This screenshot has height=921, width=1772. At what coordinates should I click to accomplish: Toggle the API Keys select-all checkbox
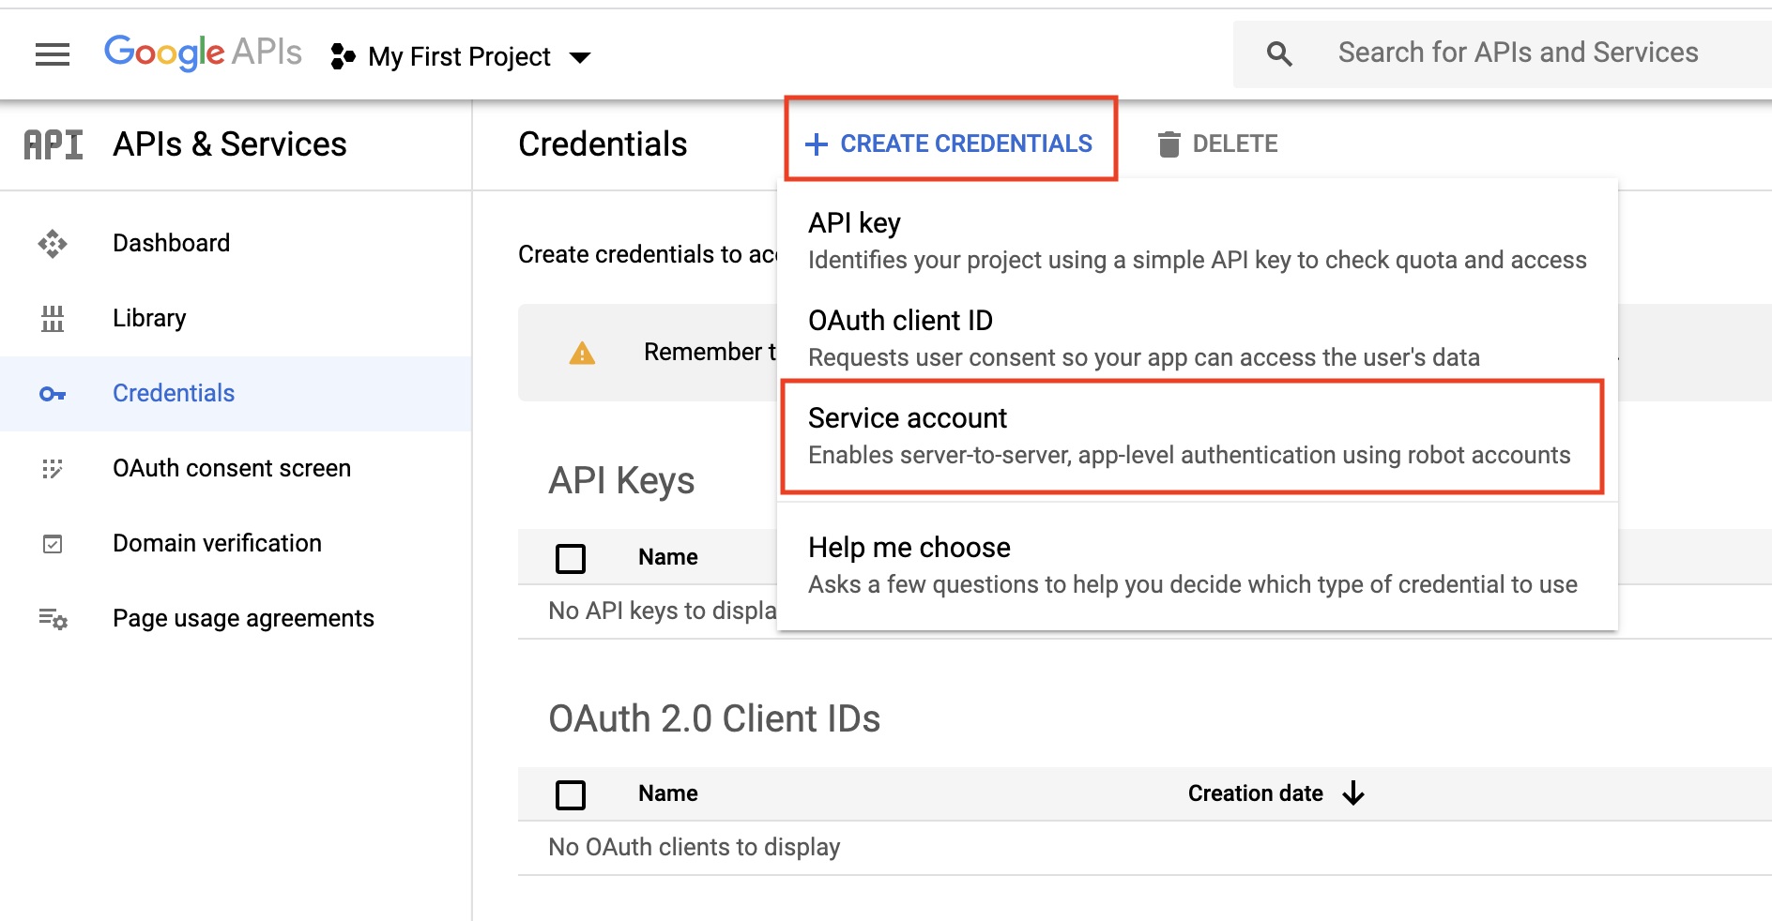[x=570, y=557]
